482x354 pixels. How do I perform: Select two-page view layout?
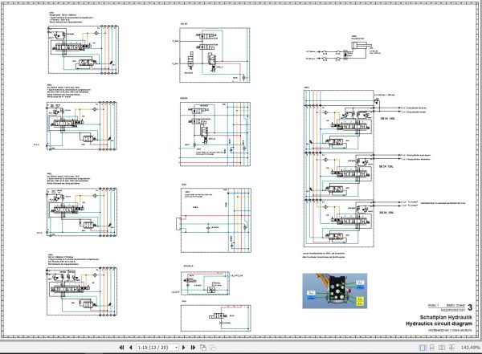click(442, 348)
